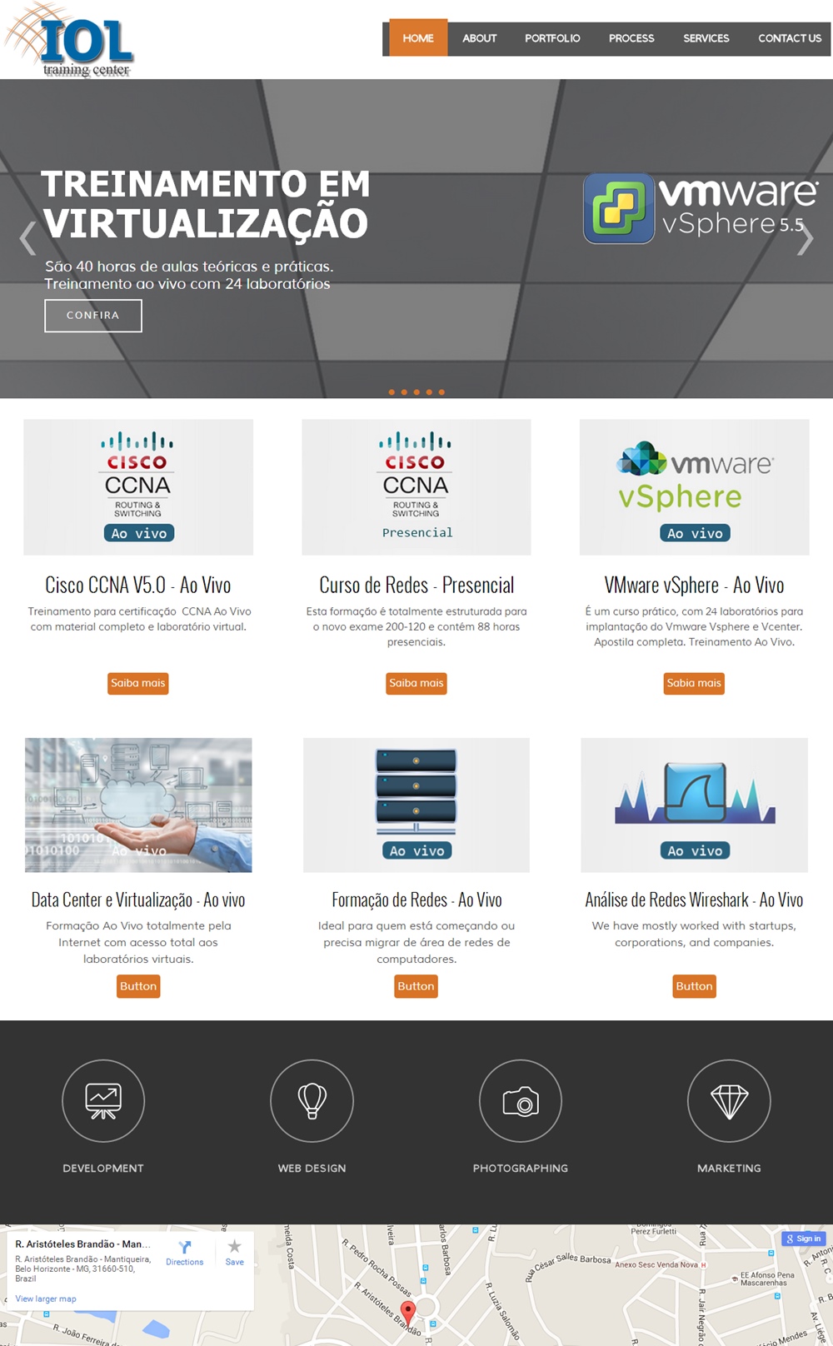Click Button under Formação de Redes
The width and height of the screenshot is (833, 1346).
point(416,986)
